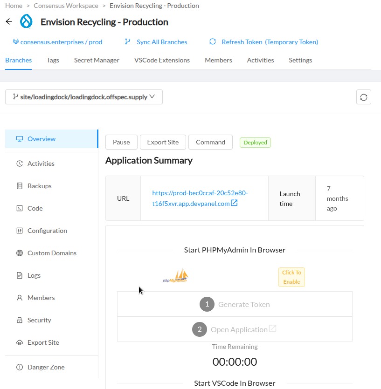The image size is (381, 389).
Task: Open Security in the sidebar
Action: 52,320
